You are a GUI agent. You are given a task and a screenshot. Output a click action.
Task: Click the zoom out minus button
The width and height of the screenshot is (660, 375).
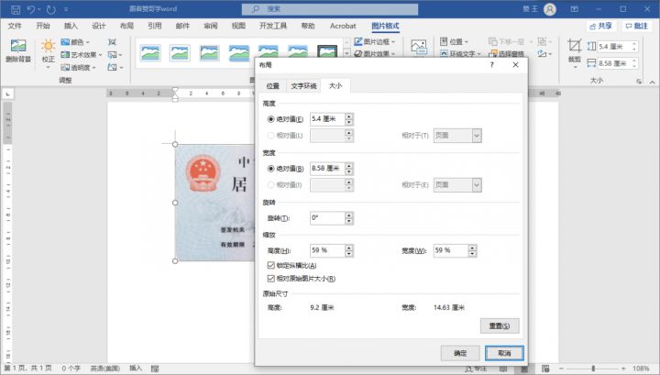tap(561, 369)
